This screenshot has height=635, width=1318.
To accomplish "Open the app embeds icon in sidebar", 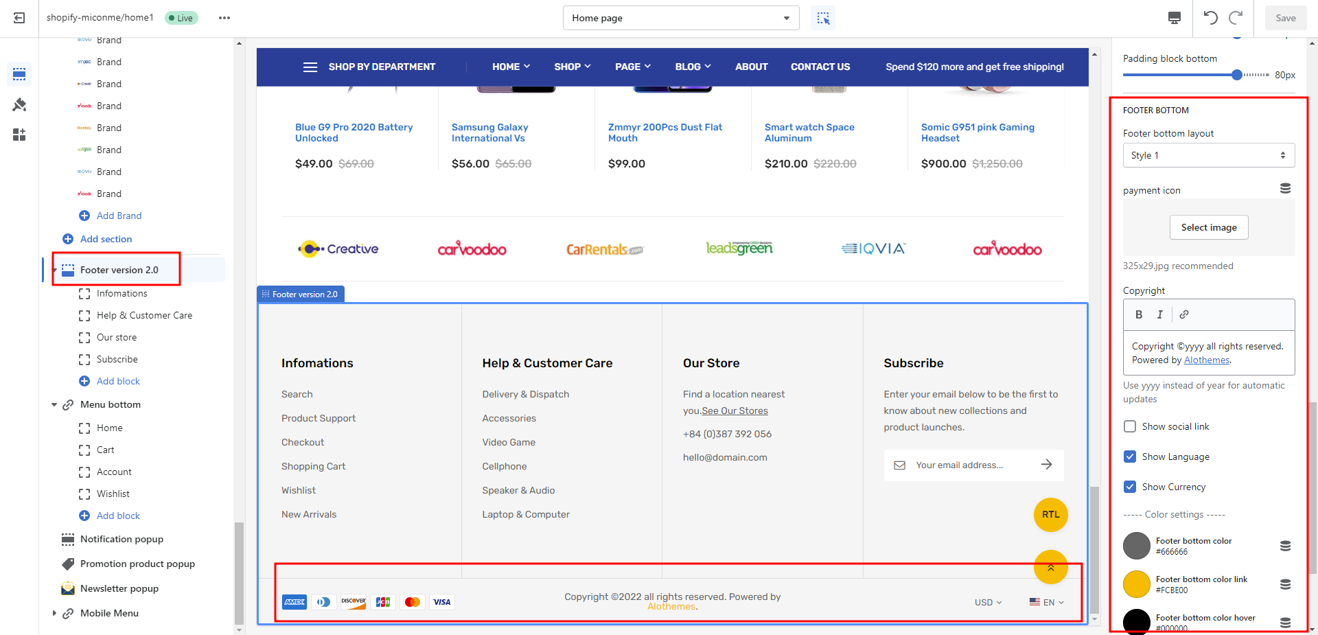I will pos(19,135).
